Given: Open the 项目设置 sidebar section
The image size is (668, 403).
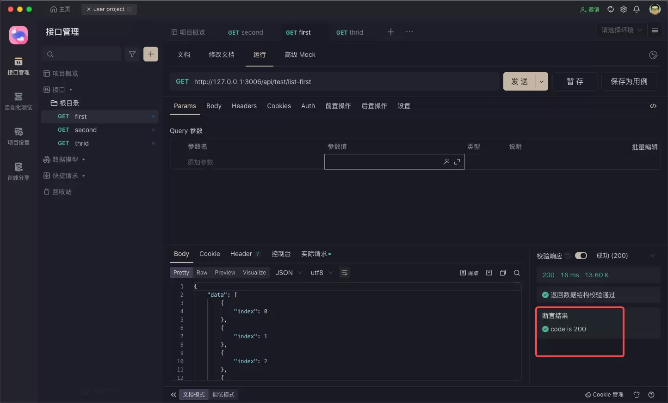Looking at the screenshot, I should [x=19, y=137].
